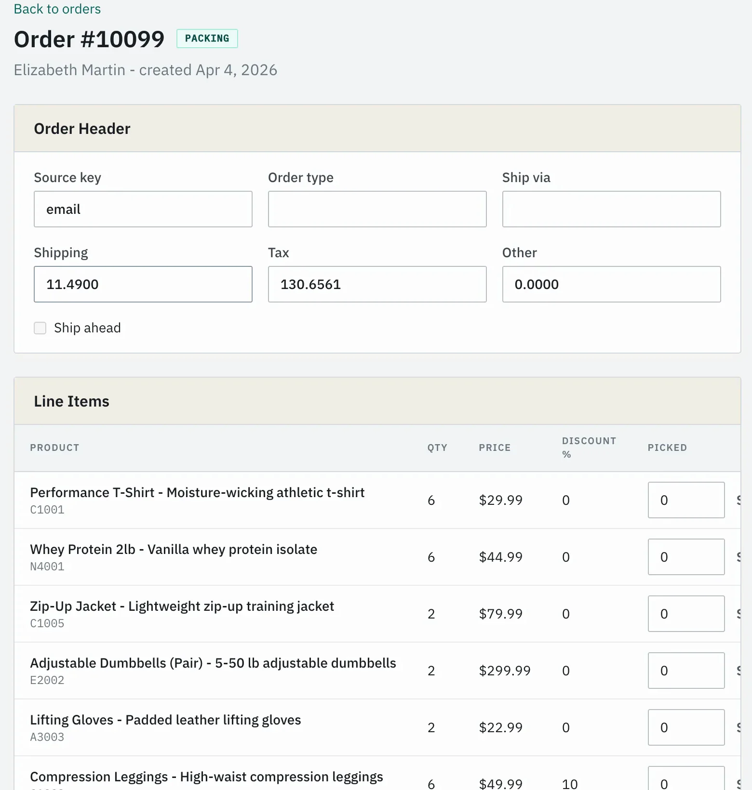Click the Tax amount field
Viewport: 752px width, 790px height.
pos(377,284)
